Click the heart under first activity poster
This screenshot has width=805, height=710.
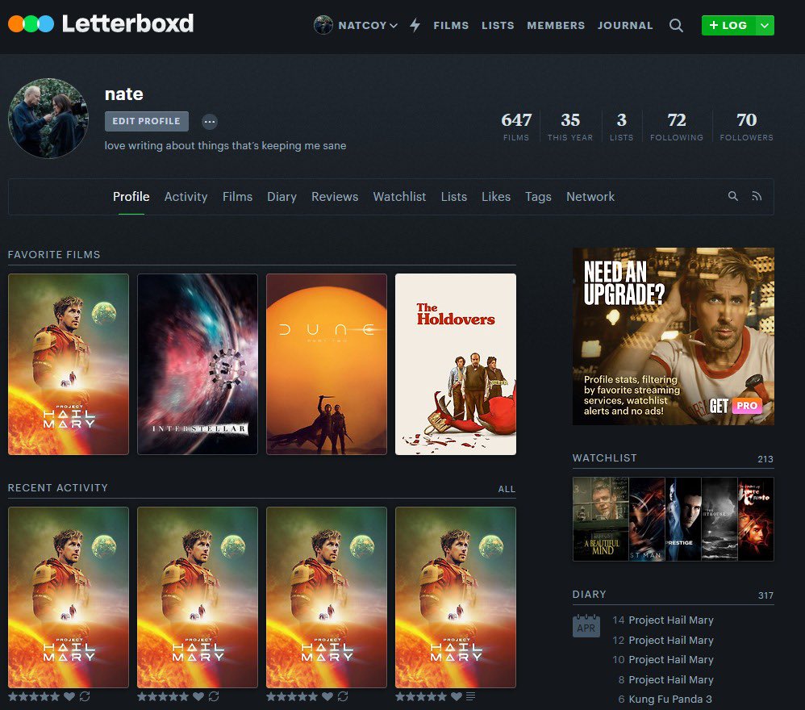[x=69, y=696]
